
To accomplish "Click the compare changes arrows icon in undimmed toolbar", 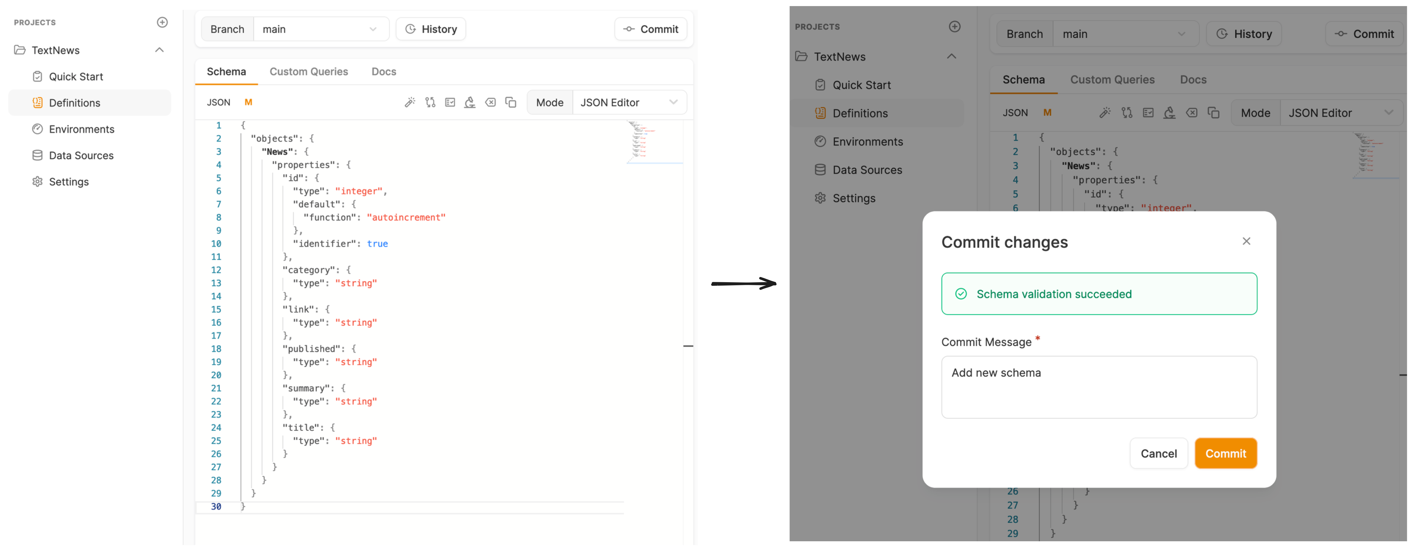I will tap(430, 102).
